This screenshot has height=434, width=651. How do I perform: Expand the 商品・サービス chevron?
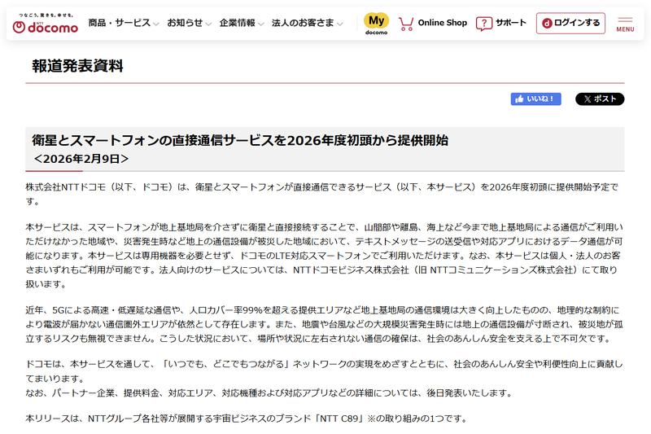(x=156, y=24)
